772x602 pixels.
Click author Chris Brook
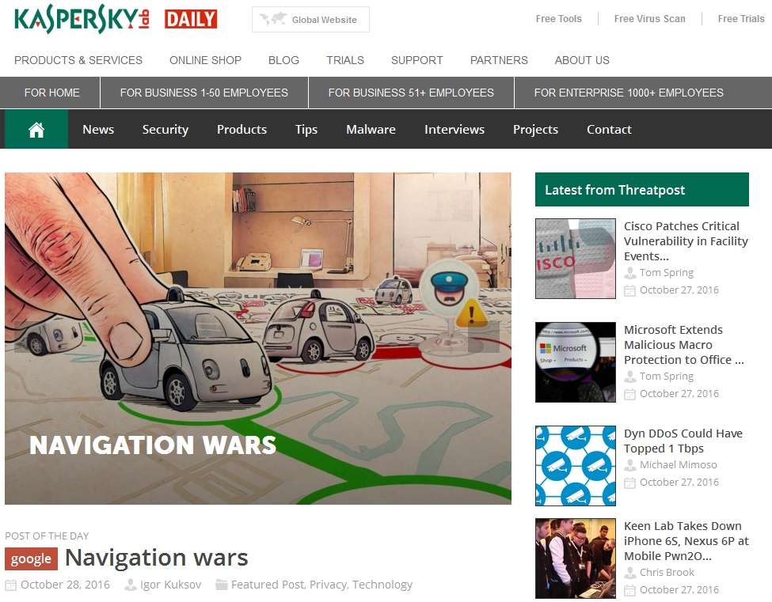coord(667,573)
